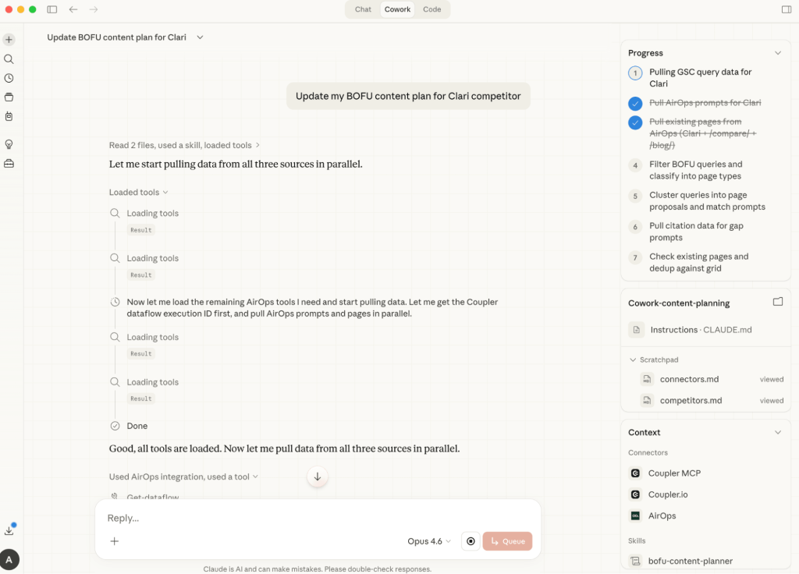Click the download icon at bottom left
The height and width of the screenshot is (574, 799).
9,530
